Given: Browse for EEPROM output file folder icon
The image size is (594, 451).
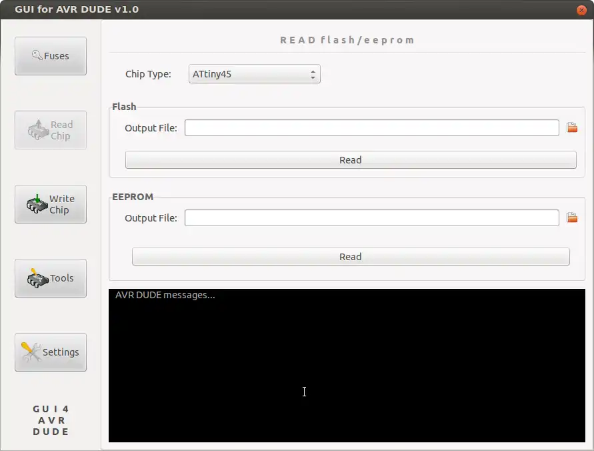Looking at the screenshot, I should click(x=571, y=217).
